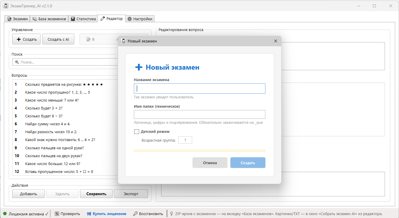The image size is (399, 218).
Task: Click the bottom question editing text area
Action: click(273, 184)
